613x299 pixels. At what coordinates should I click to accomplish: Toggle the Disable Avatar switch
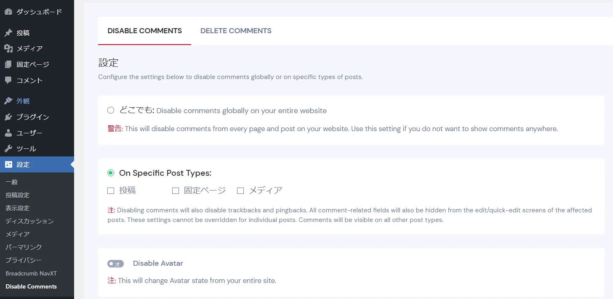(115, 263)
